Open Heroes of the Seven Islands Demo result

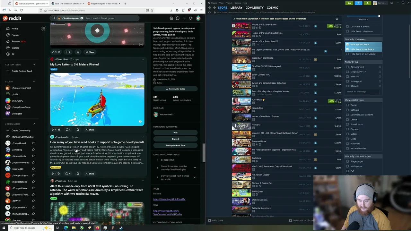coord(287,34)
